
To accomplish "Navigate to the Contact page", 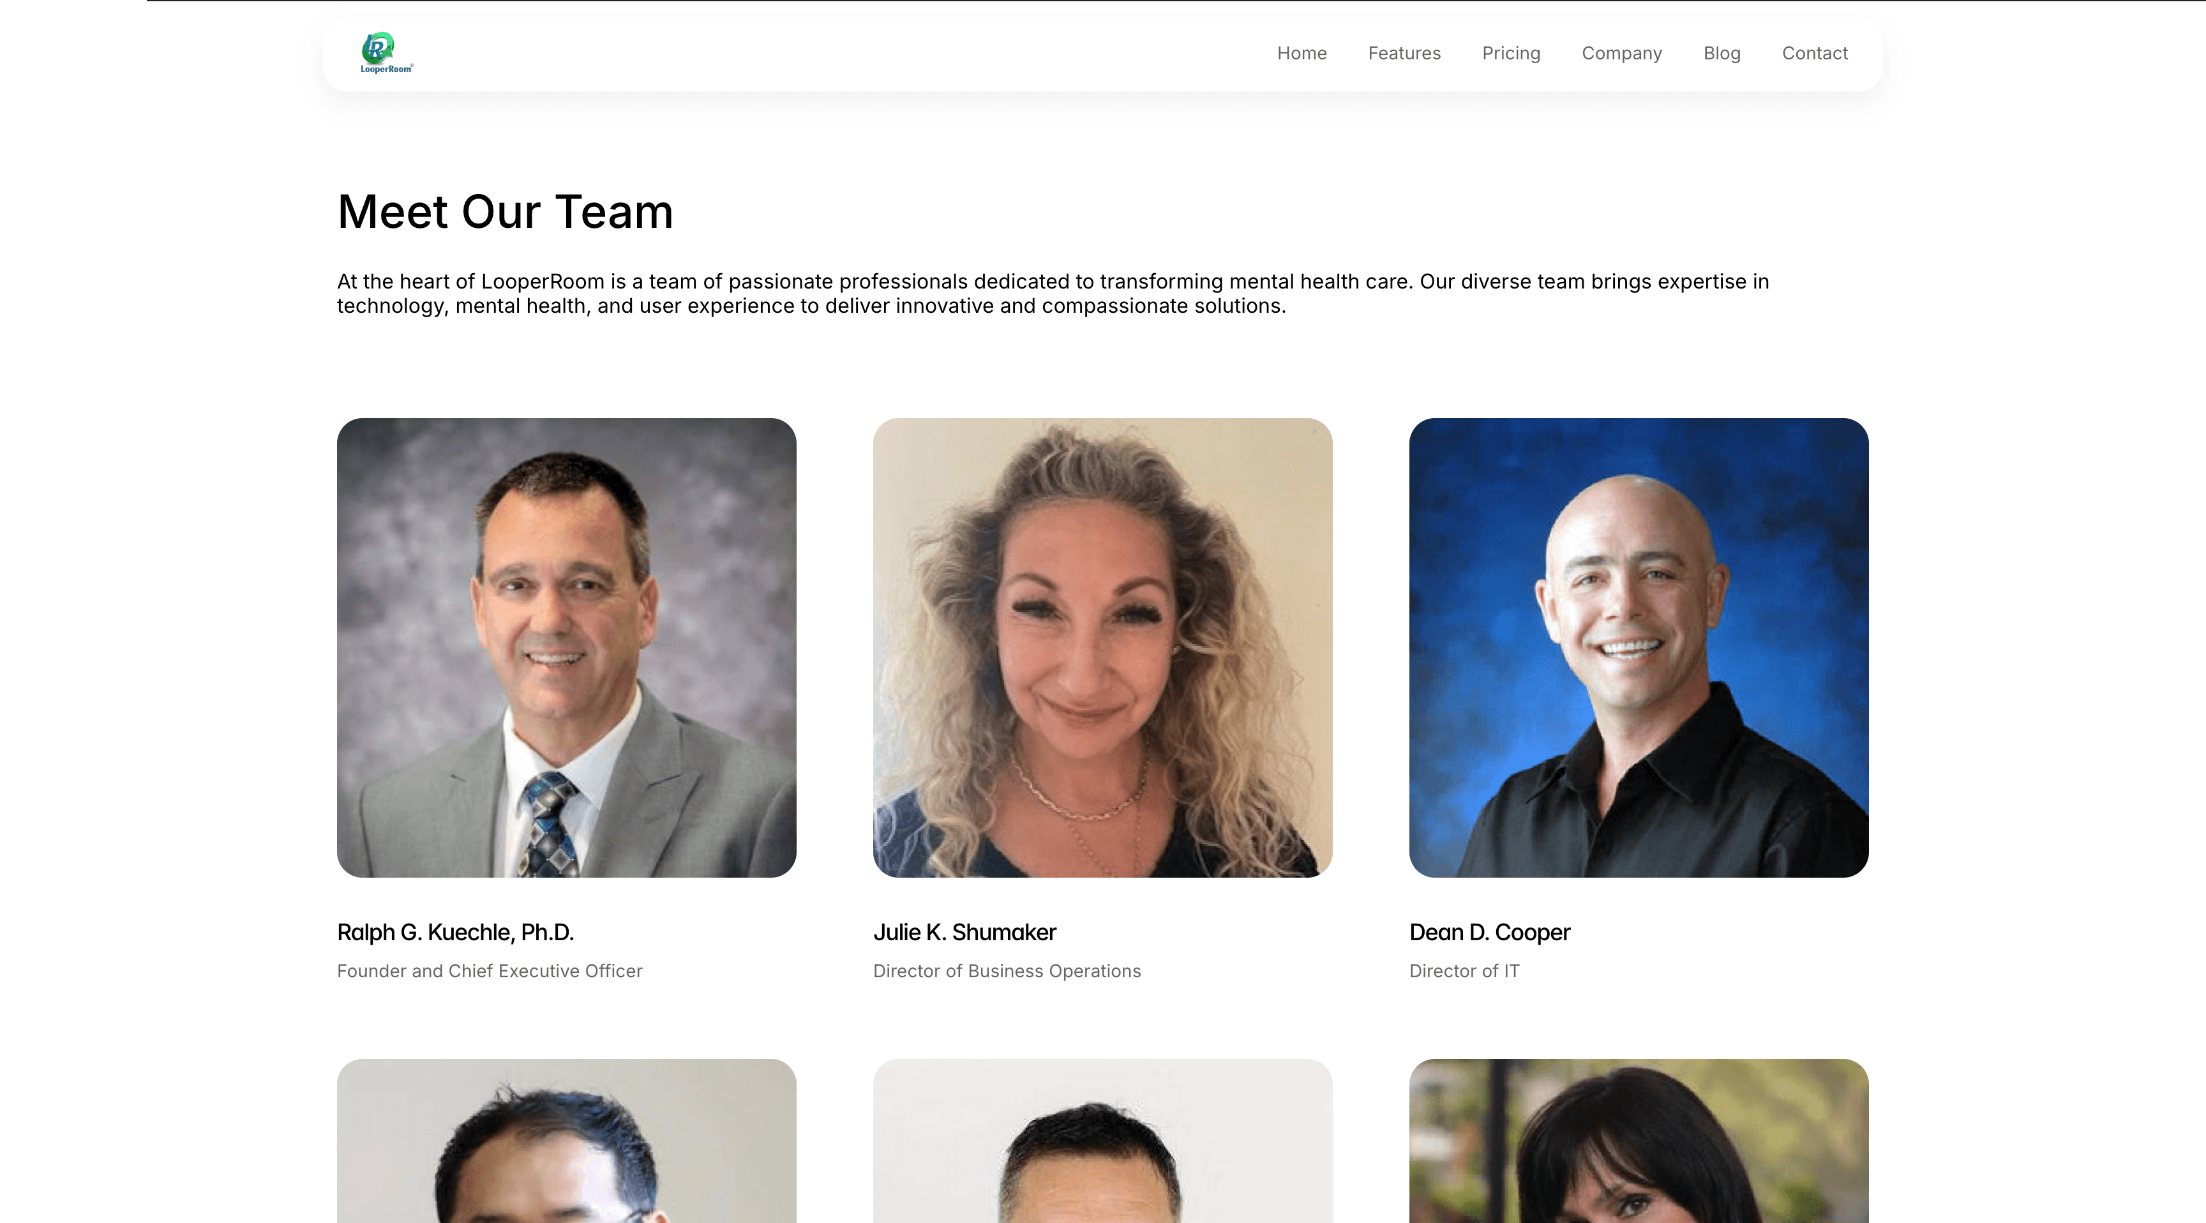I will pyautogui.click(x=1815, y=53).
